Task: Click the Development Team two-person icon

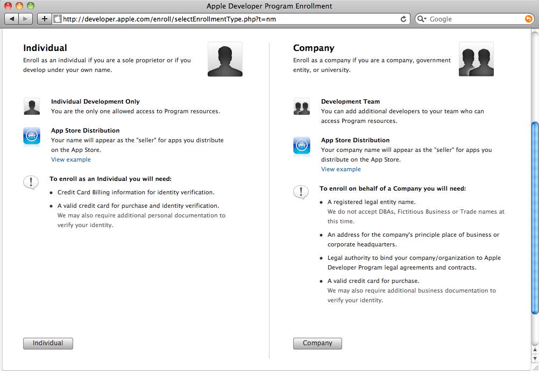Action: point(301,106)
